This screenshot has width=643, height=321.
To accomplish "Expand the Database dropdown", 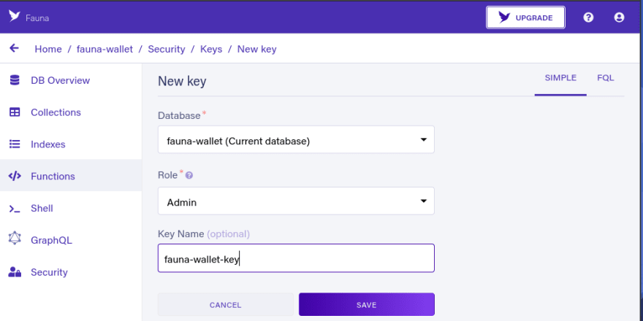I will [296, 139].
